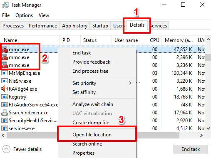The width and height of the screenshot is (211, 158).
Task: Choose Analyze wait chain
Action: pos(93,104)
